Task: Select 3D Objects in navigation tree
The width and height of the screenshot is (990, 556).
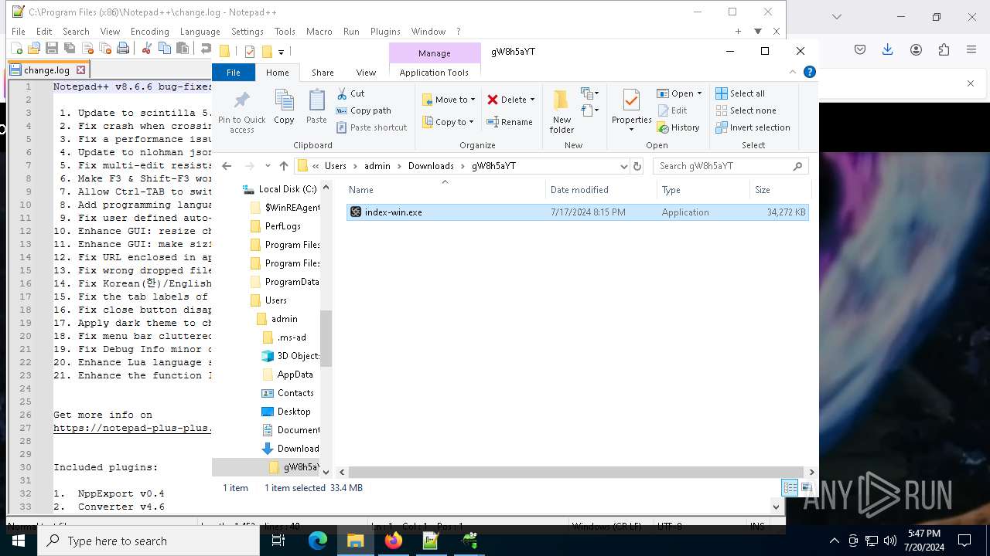Action: (291, 356)
